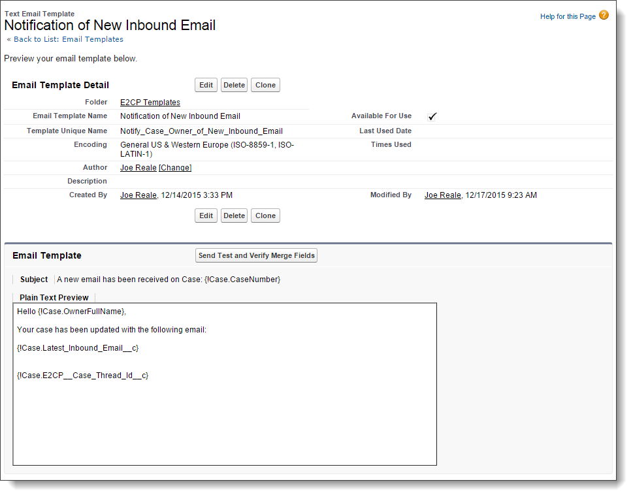Open the Author Joe Reale link
Image resolution: width=633 pixels, height=497 pixels.
point(138,168)
